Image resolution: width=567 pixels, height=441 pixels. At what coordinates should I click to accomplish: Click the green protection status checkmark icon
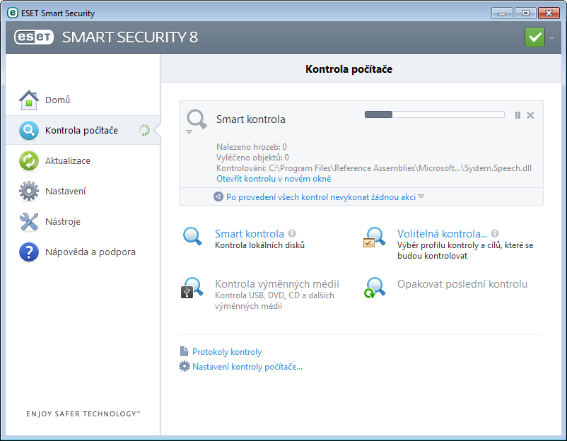tap(534, 37)
